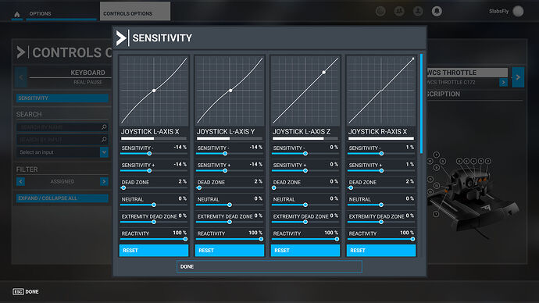
Task: Click the Expand / Collapse All button
Action: pos(62,198)
